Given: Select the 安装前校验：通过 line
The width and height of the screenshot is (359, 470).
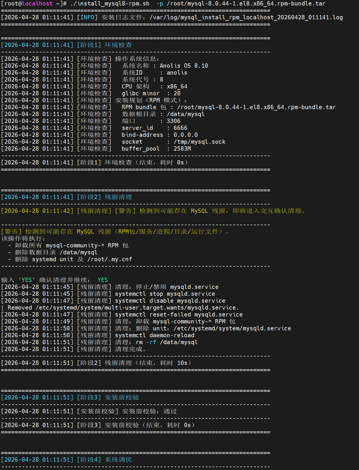Looking at the screenshot, I should coord(89,411).
